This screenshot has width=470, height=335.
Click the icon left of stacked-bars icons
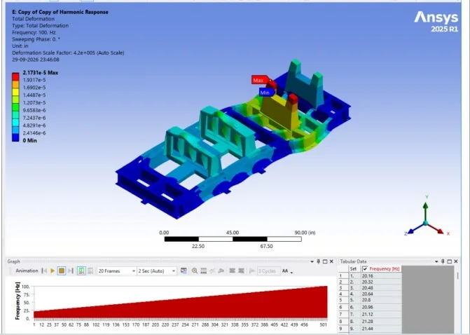[x=221, y=271]
